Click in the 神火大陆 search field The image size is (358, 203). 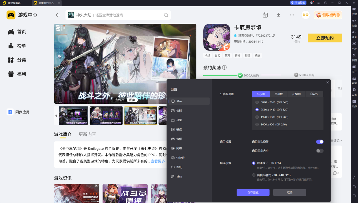pyautogui.click(x=118, y=15)
